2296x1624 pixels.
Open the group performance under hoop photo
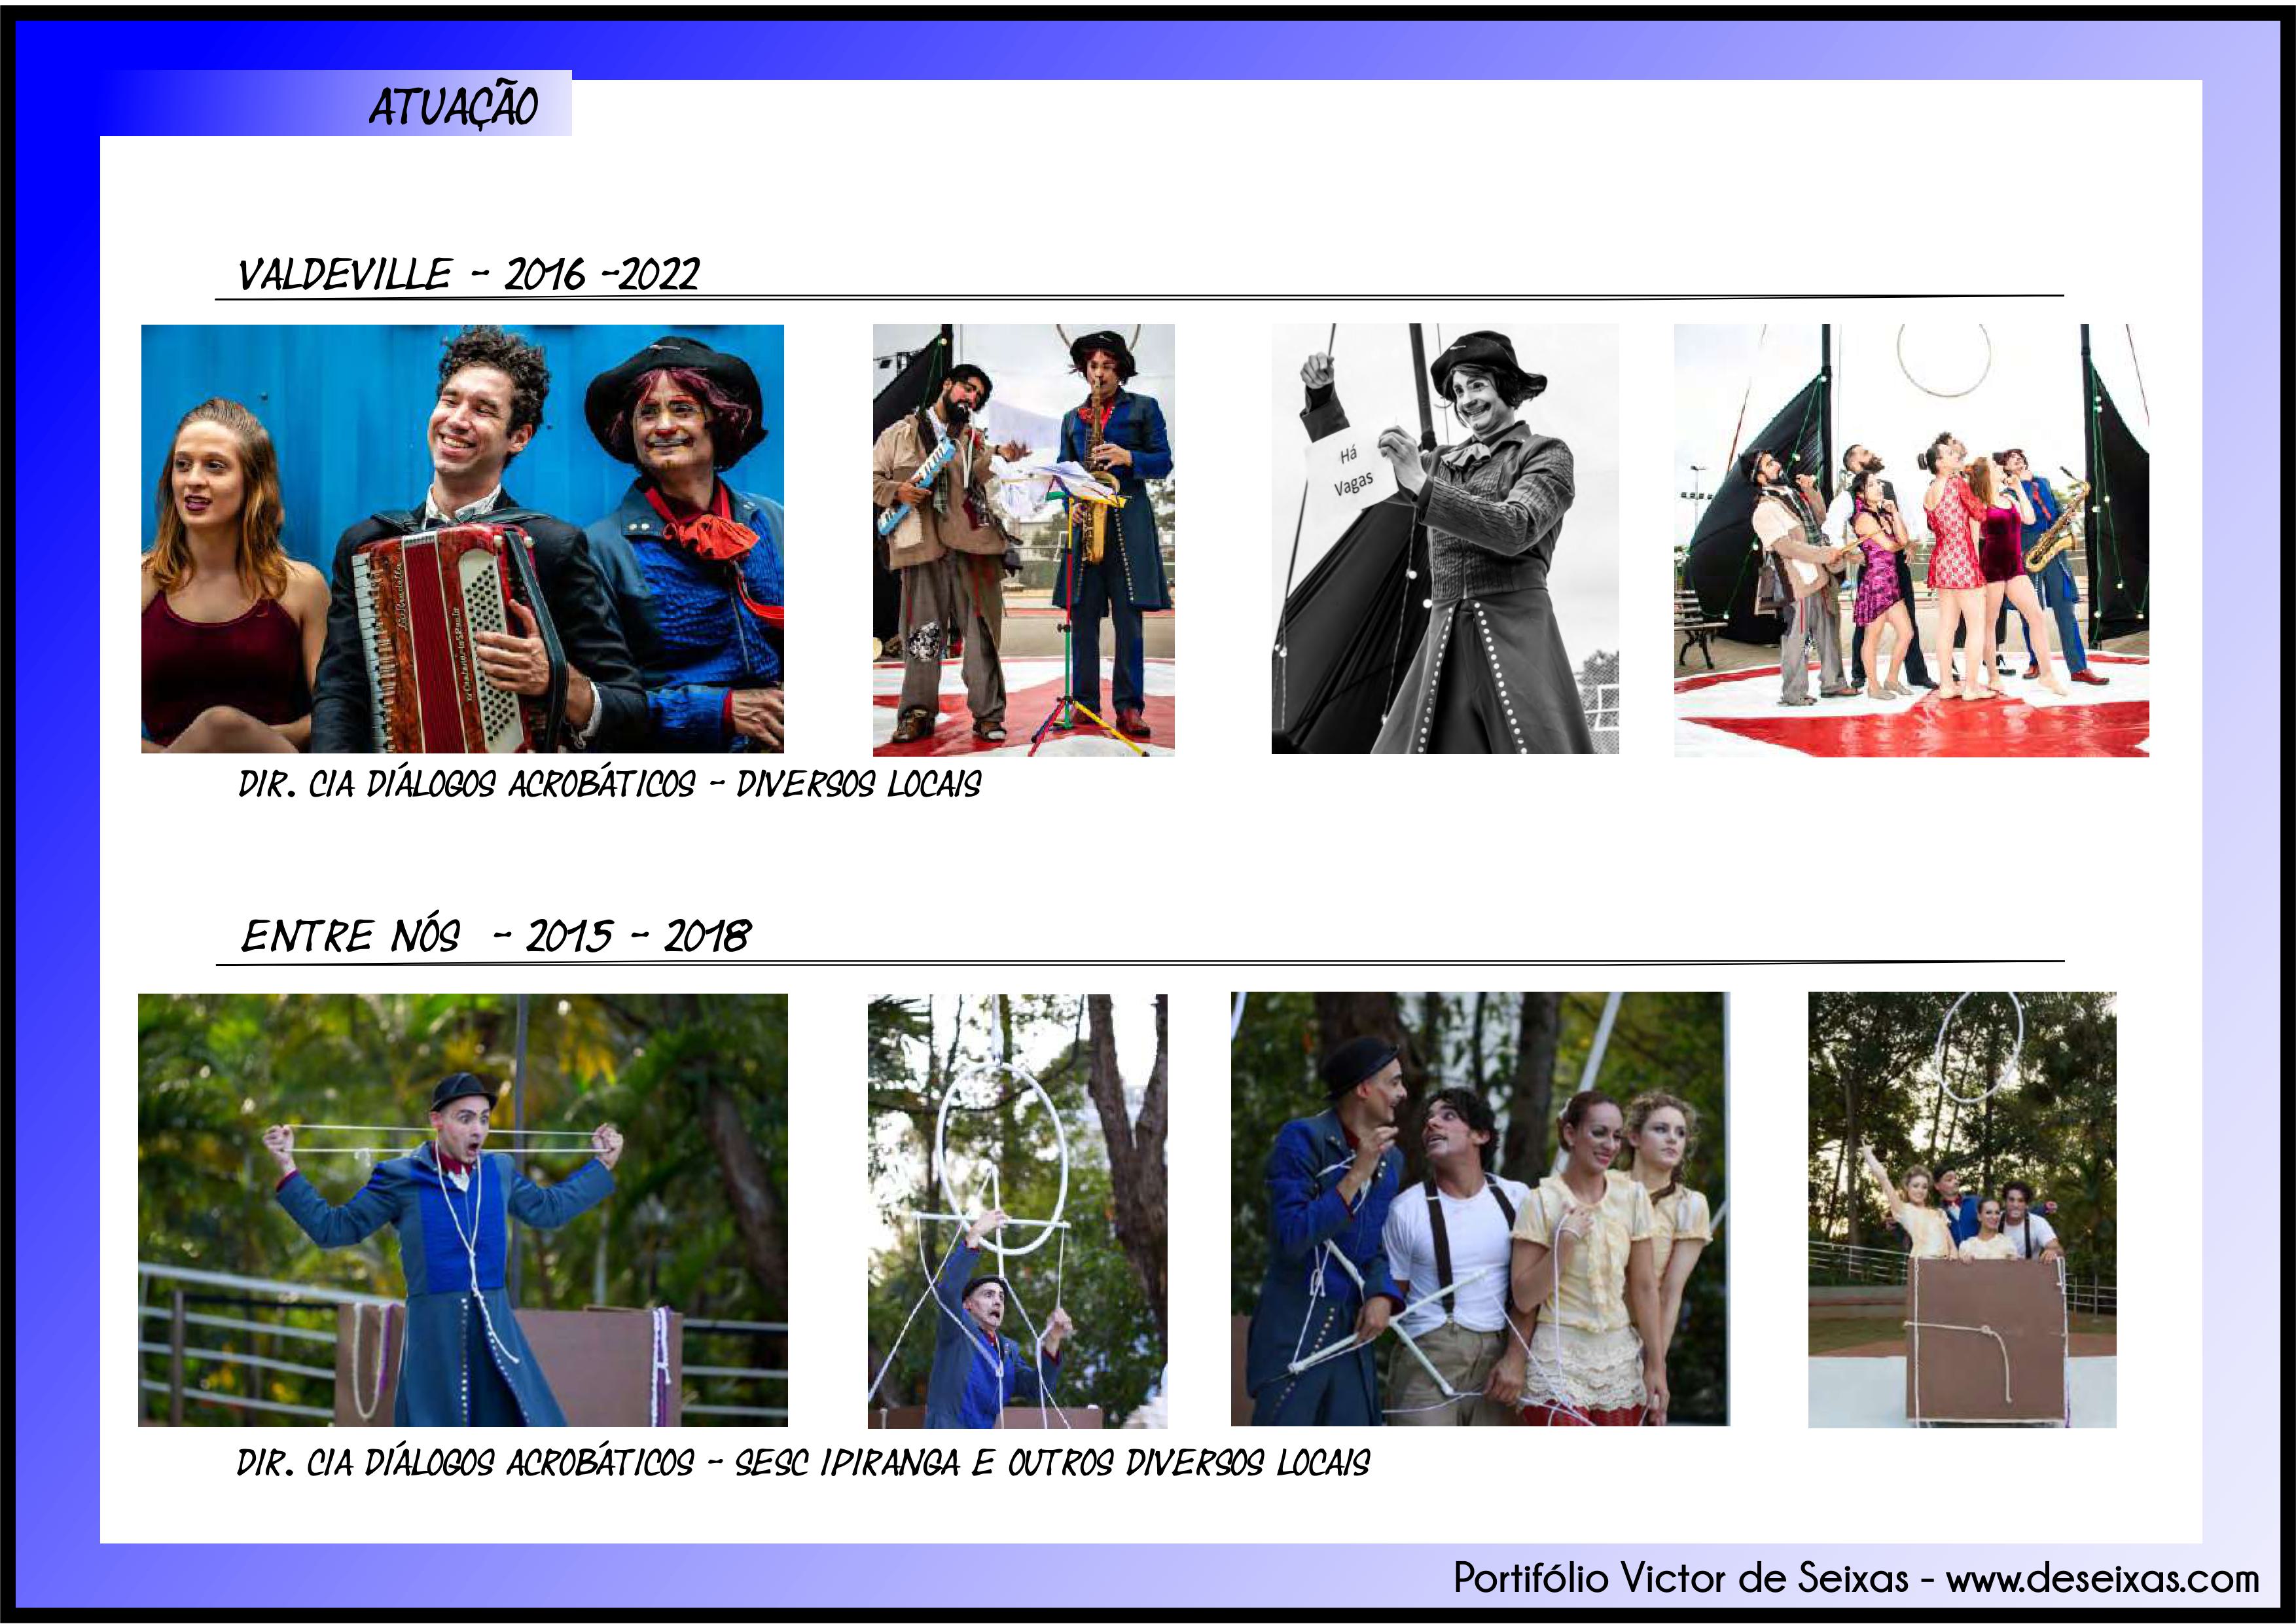point(1911,540)
